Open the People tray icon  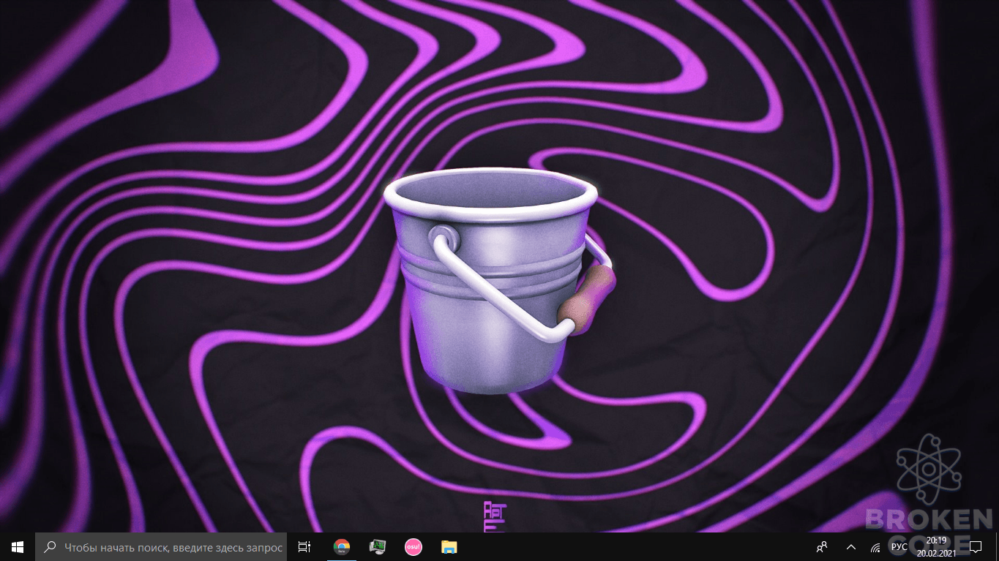coord(823,546)
